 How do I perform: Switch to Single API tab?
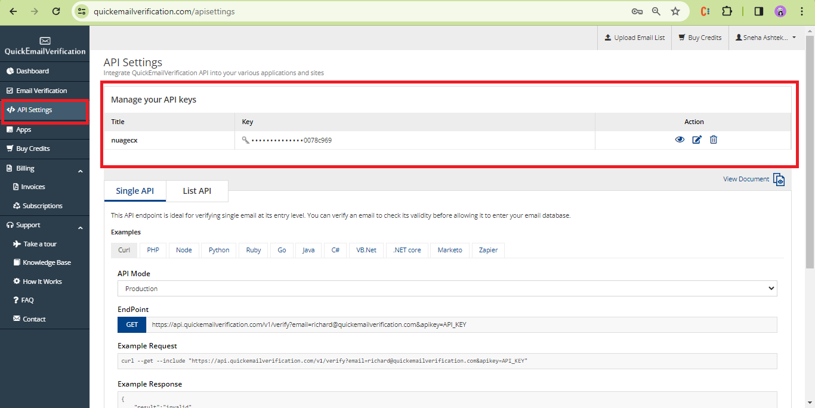[x=135, y=191]
